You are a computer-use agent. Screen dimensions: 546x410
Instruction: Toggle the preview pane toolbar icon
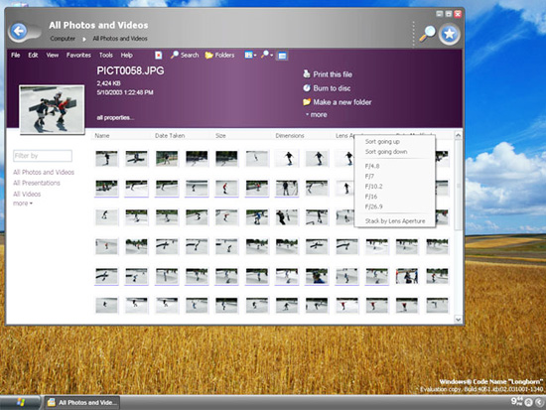(282, 56)
